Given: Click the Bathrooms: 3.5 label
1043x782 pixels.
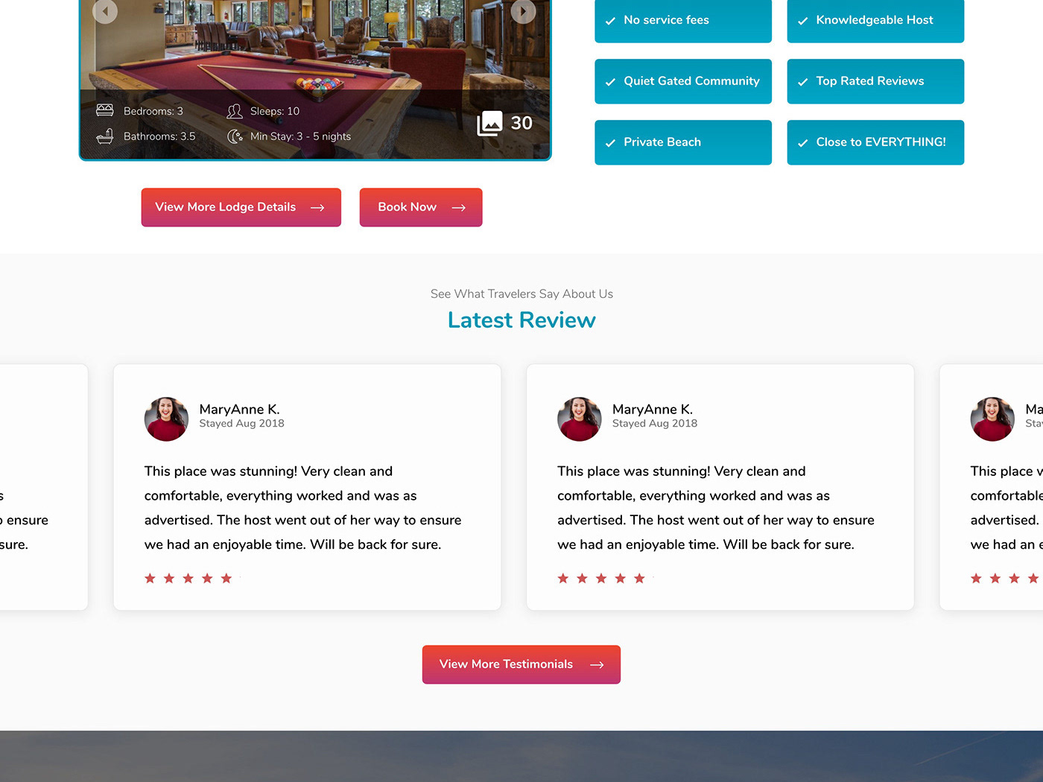Looking at the screenshot, I should 159,136.
